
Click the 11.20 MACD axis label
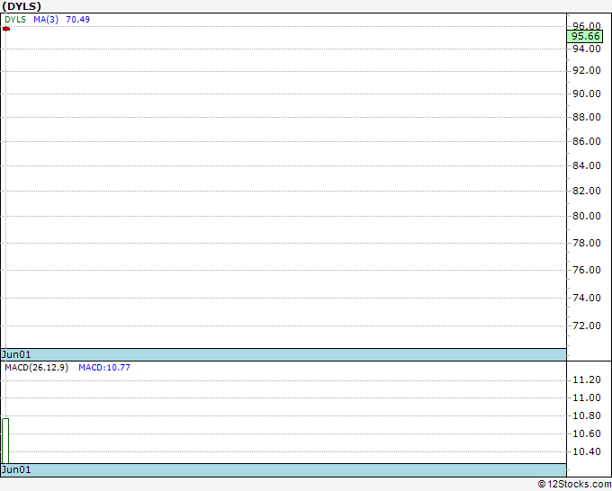[x=586, y=379]
